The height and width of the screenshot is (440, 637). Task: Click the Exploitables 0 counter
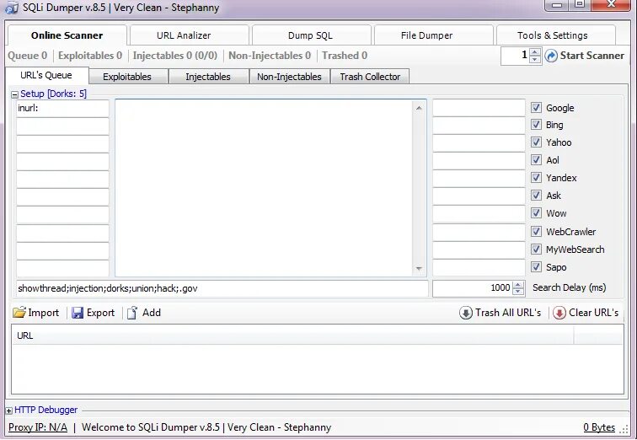90,56
